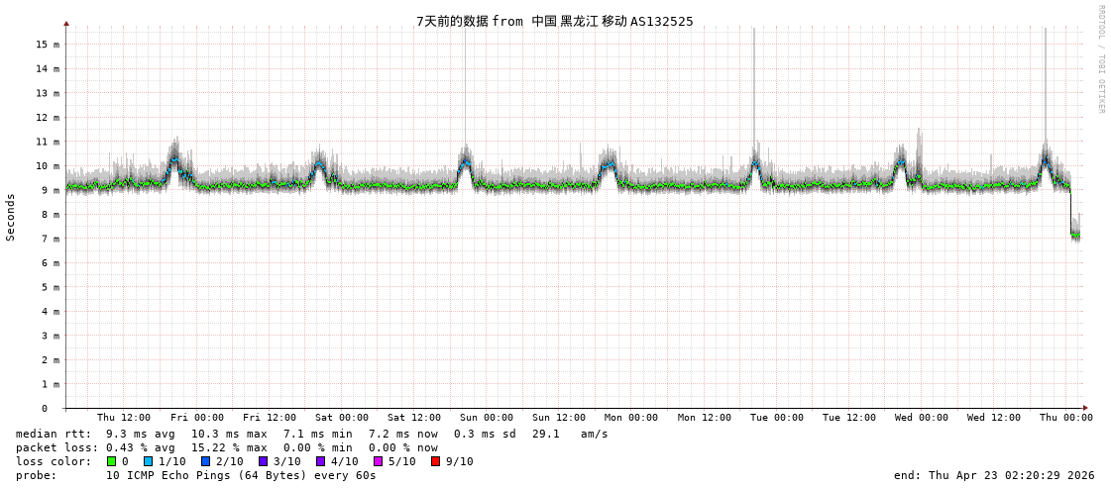The image size is (1111, 489).
Task: Click the light blue 1/10 loss swatch
Action: [x=149, y=461]
